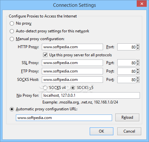
Task: Select Auto-detect proxy settings for this network
Action: click(12, 31)
